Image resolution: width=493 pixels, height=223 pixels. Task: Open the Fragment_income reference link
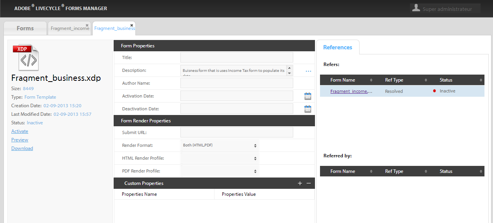351,91
